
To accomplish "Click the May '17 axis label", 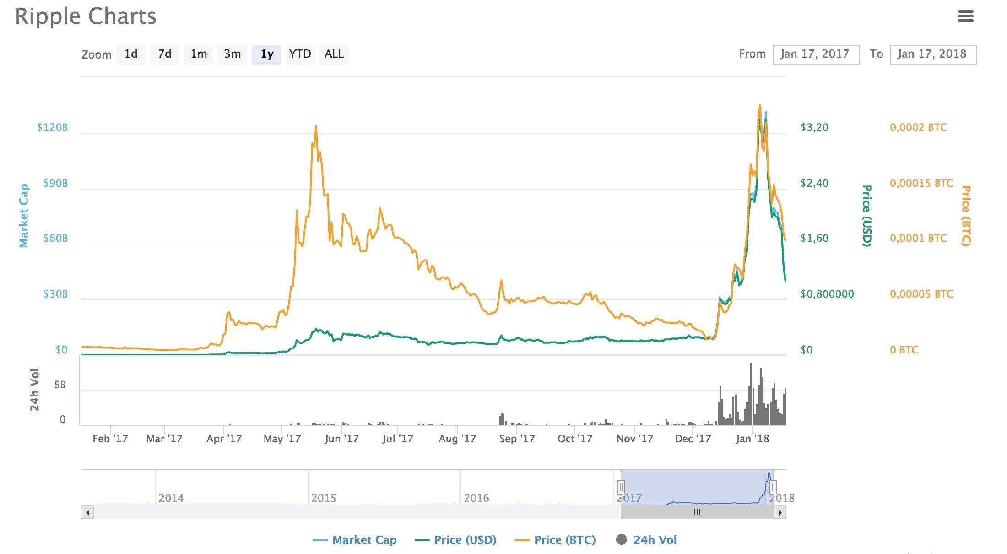I will (282, 439).
